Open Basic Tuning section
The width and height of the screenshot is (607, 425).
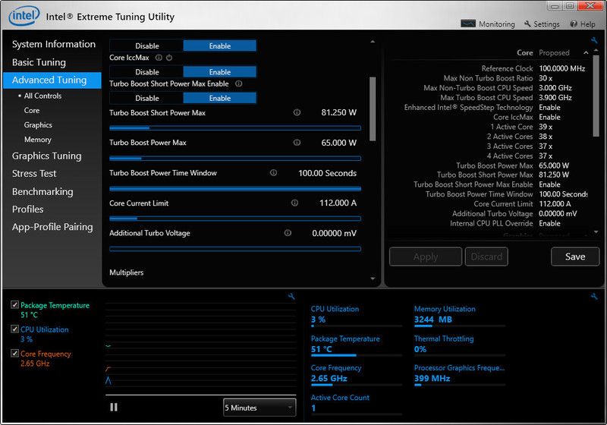39,62
